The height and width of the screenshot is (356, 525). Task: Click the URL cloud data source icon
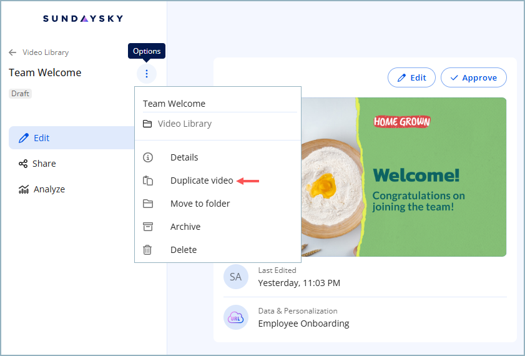[236, 317]
